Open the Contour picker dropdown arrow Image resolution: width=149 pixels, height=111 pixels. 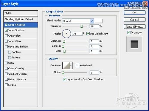pyautogui.click(x=71, y=65)
